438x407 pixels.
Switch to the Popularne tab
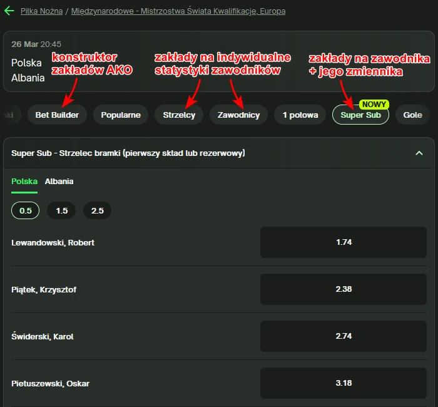tap(121, 115)
